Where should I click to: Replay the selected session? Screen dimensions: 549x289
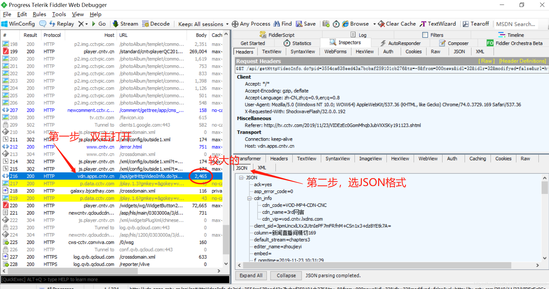[62, 24]
